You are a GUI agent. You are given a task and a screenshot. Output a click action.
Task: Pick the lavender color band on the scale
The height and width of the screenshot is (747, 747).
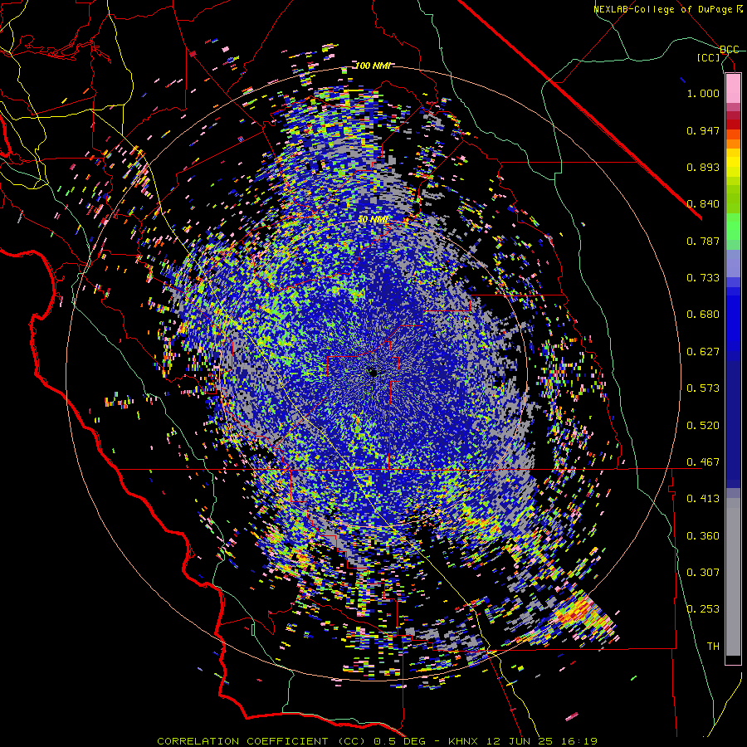pyautogui.click(x=733, y=263)
